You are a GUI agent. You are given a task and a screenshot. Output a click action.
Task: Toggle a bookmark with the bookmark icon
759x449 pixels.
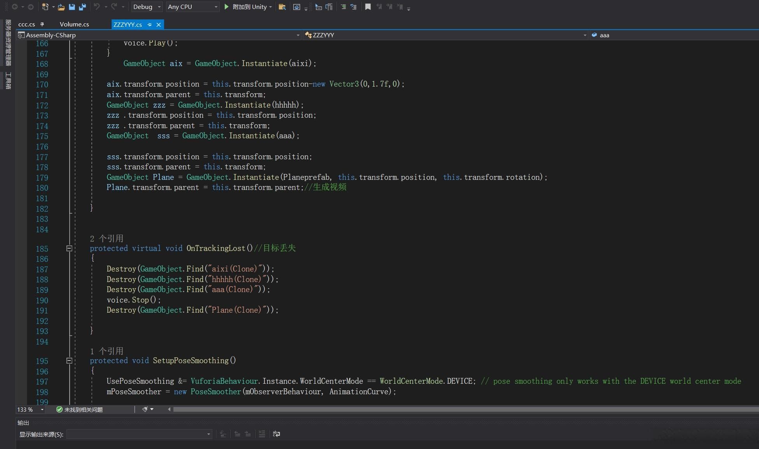click(x=368, y=7)
